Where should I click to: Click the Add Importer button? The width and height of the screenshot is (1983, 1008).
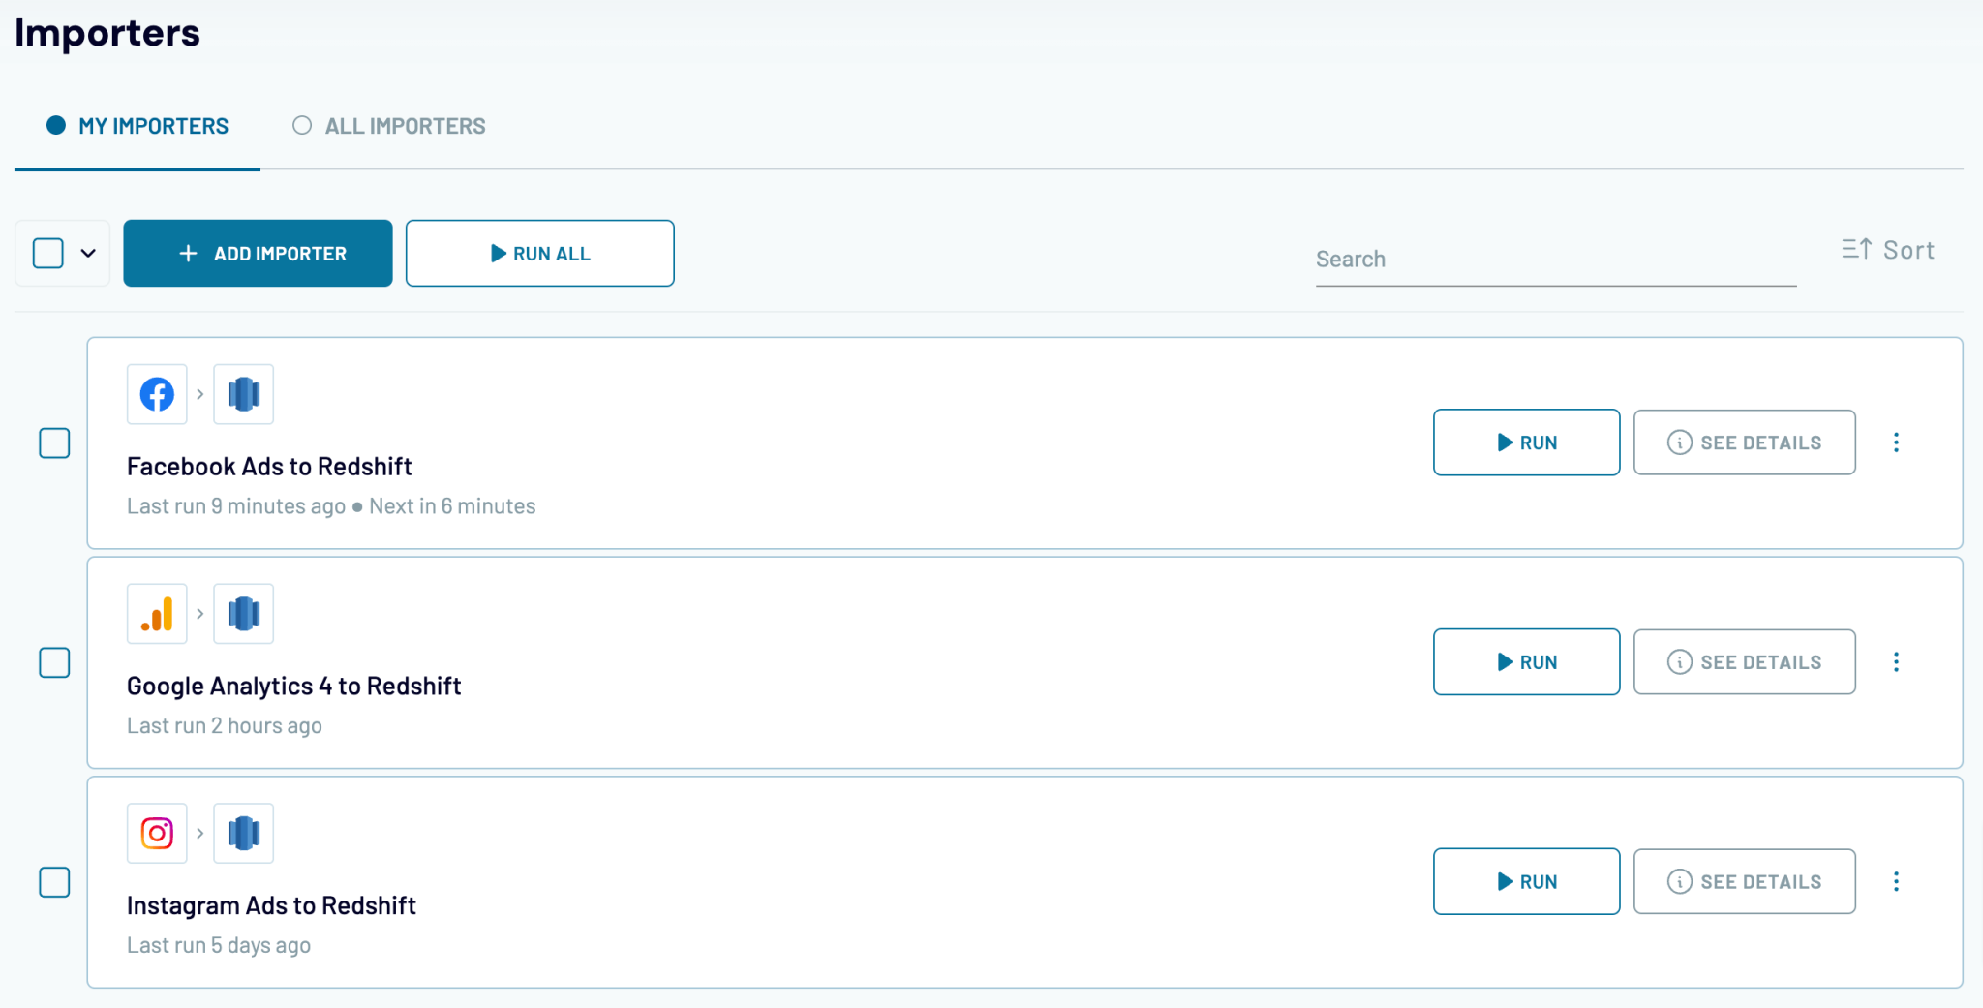tap(258, 253)
